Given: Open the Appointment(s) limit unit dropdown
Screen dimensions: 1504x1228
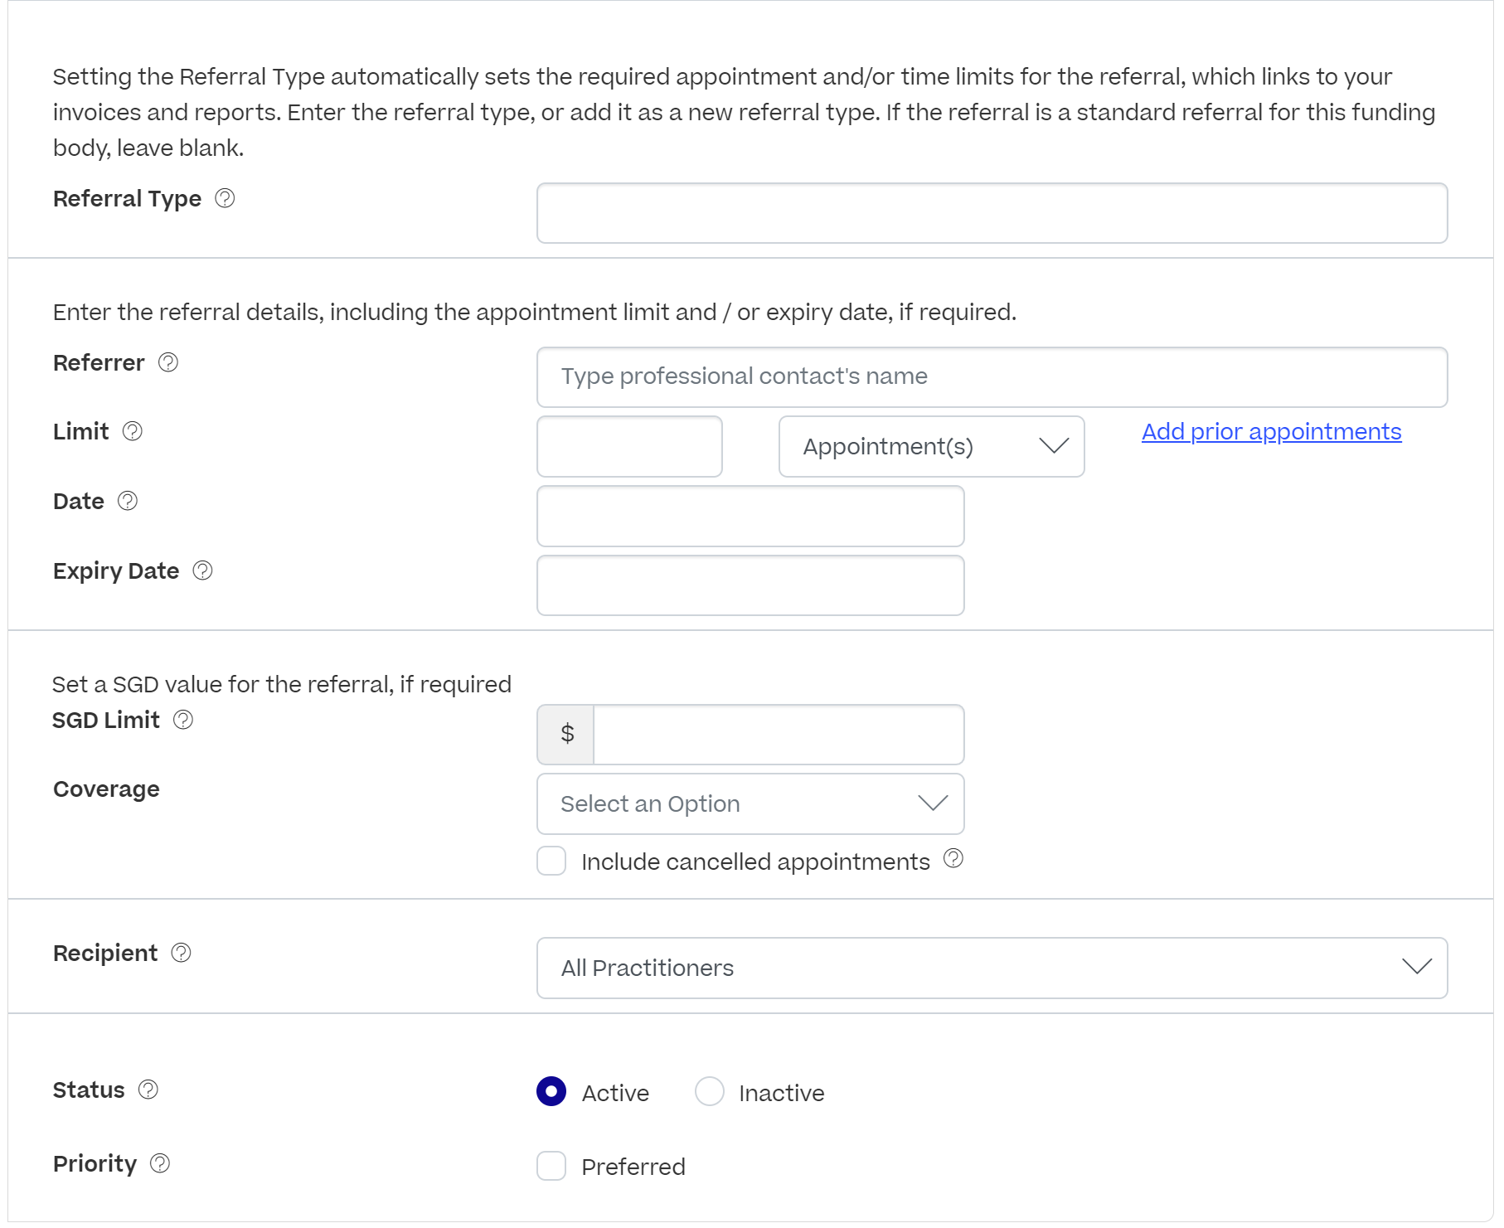Looking at the screenshot, I should [931, 446].
